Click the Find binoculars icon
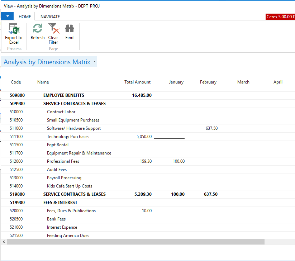The image size is (295, 261). click(69, 29)
